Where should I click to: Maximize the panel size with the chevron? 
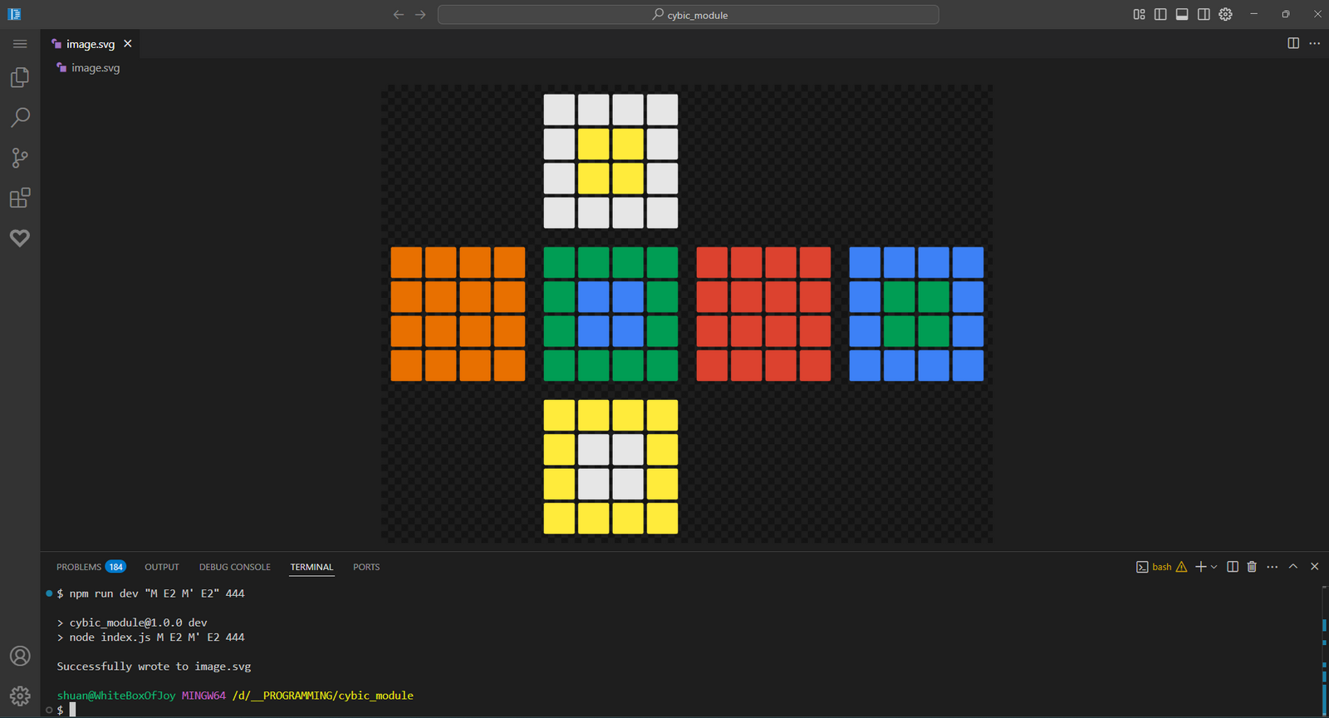(x=1293, y=566)
